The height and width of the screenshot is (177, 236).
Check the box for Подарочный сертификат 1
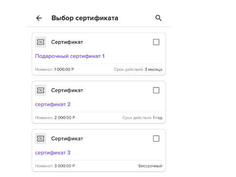[156, 42]
